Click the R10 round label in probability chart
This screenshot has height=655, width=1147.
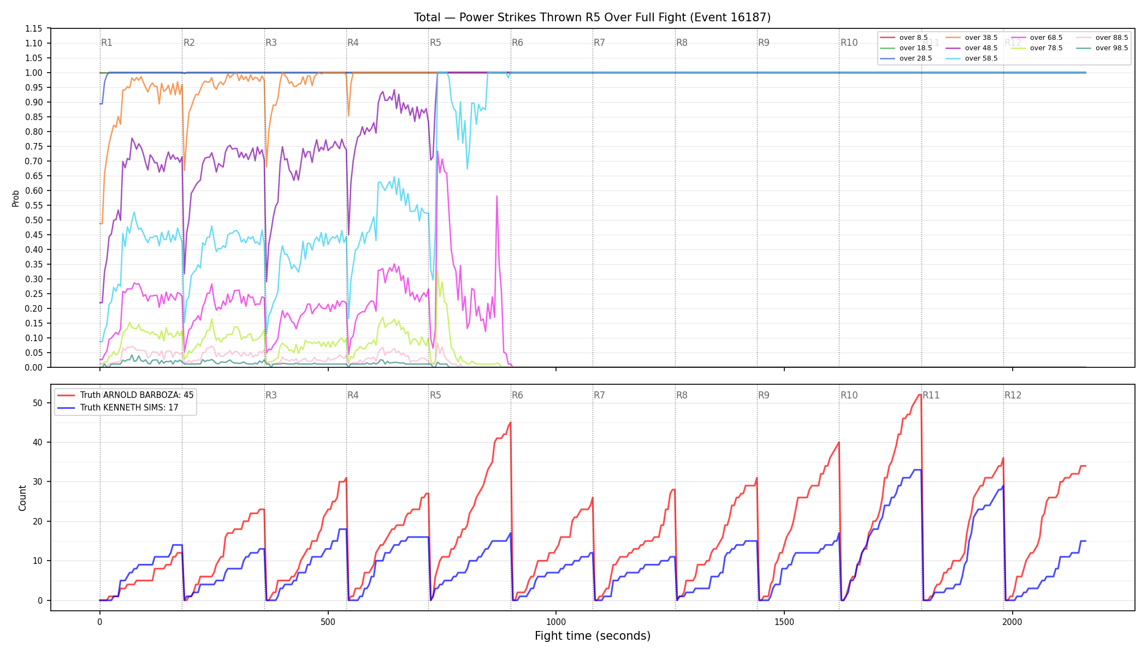[x=849, y=43]
